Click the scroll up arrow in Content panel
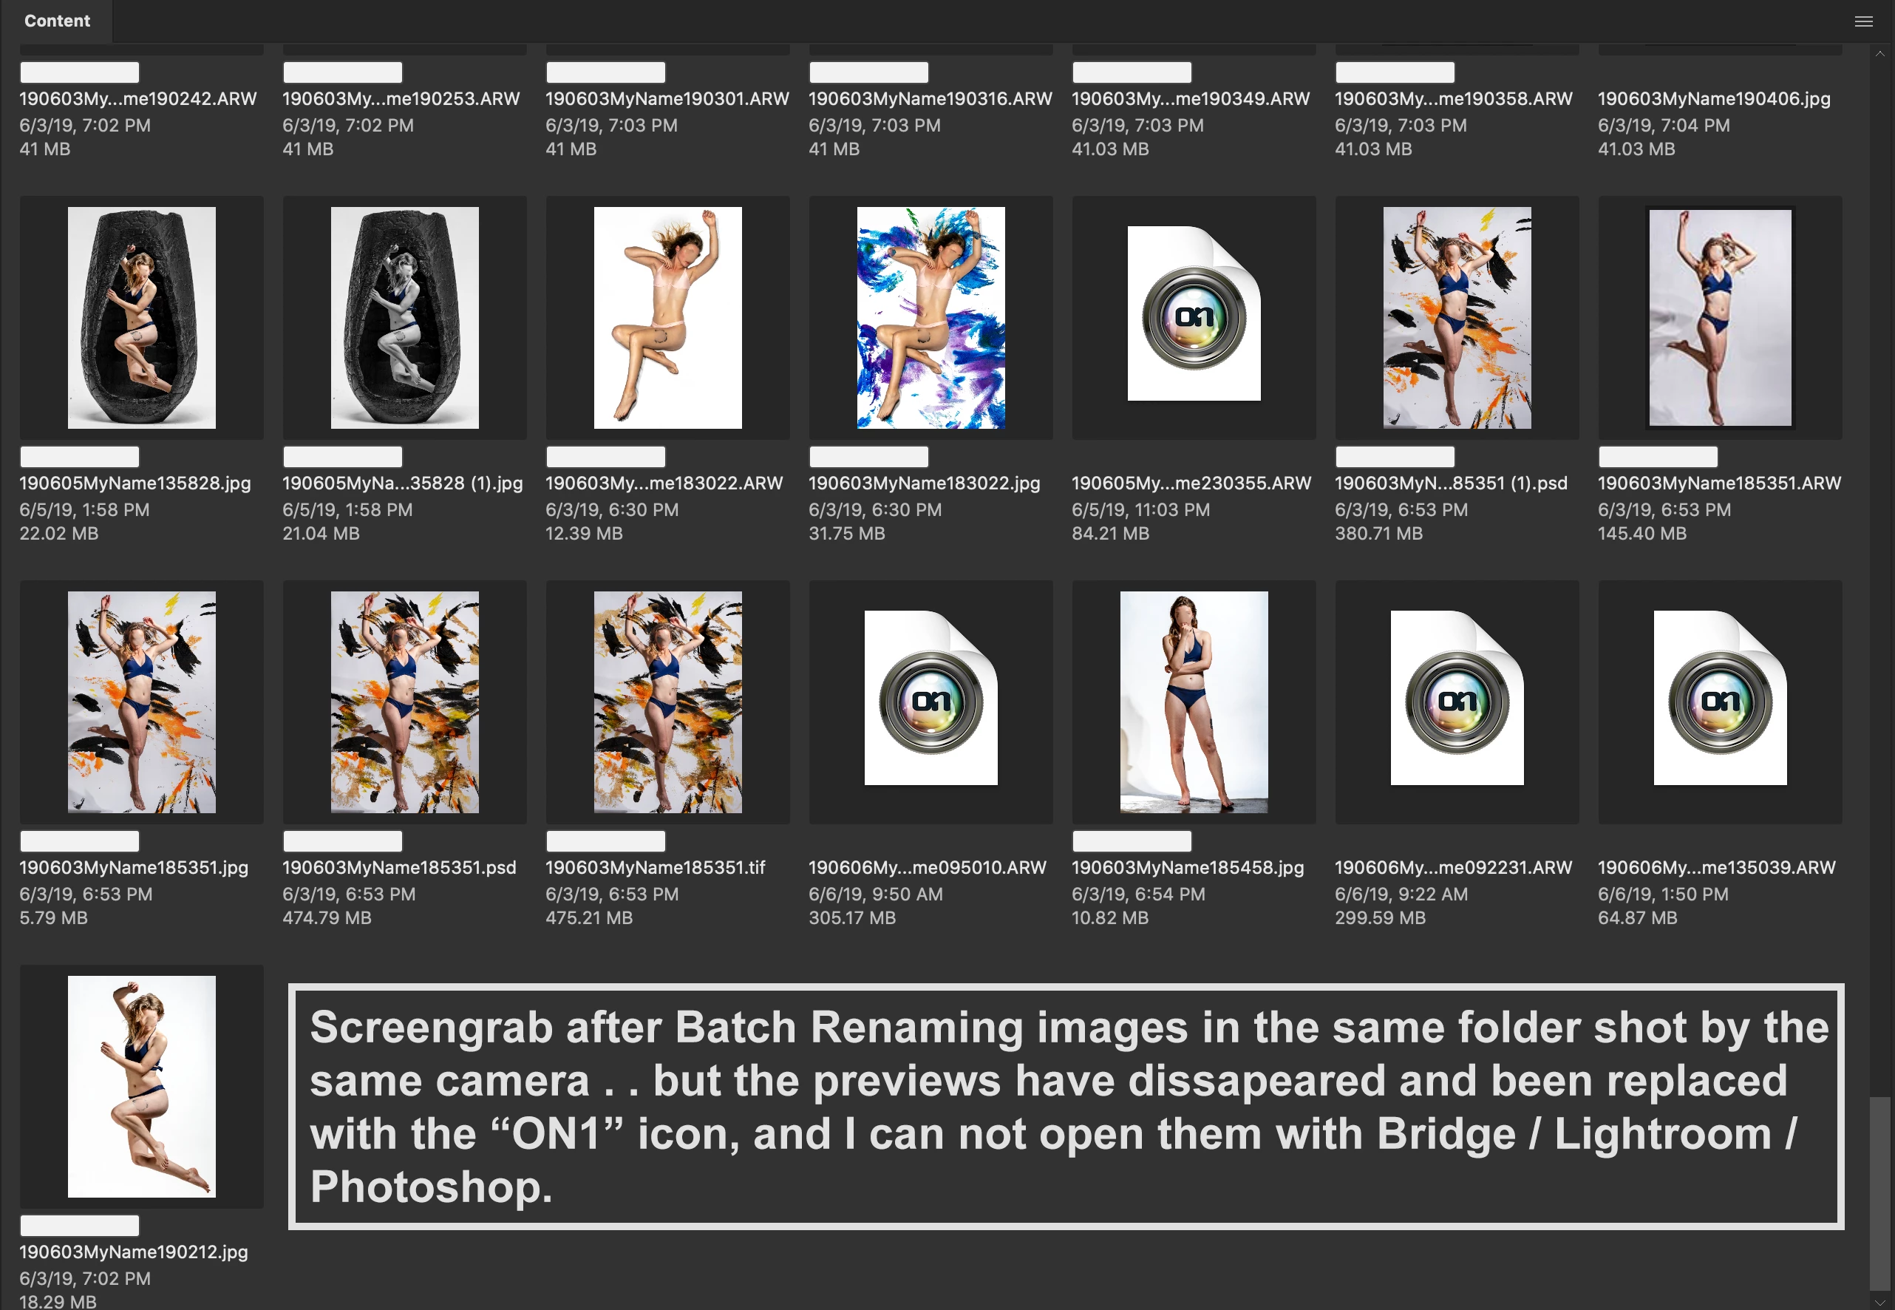 pos(1880,53)
